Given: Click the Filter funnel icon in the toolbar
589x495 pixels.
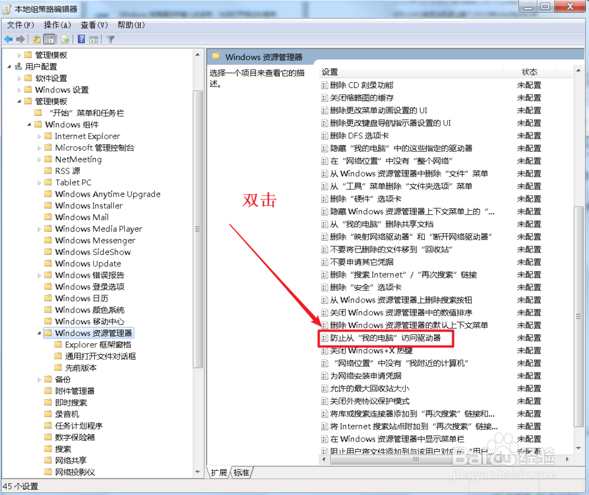Looking at the screenshot, I should [x=110, y=39].
